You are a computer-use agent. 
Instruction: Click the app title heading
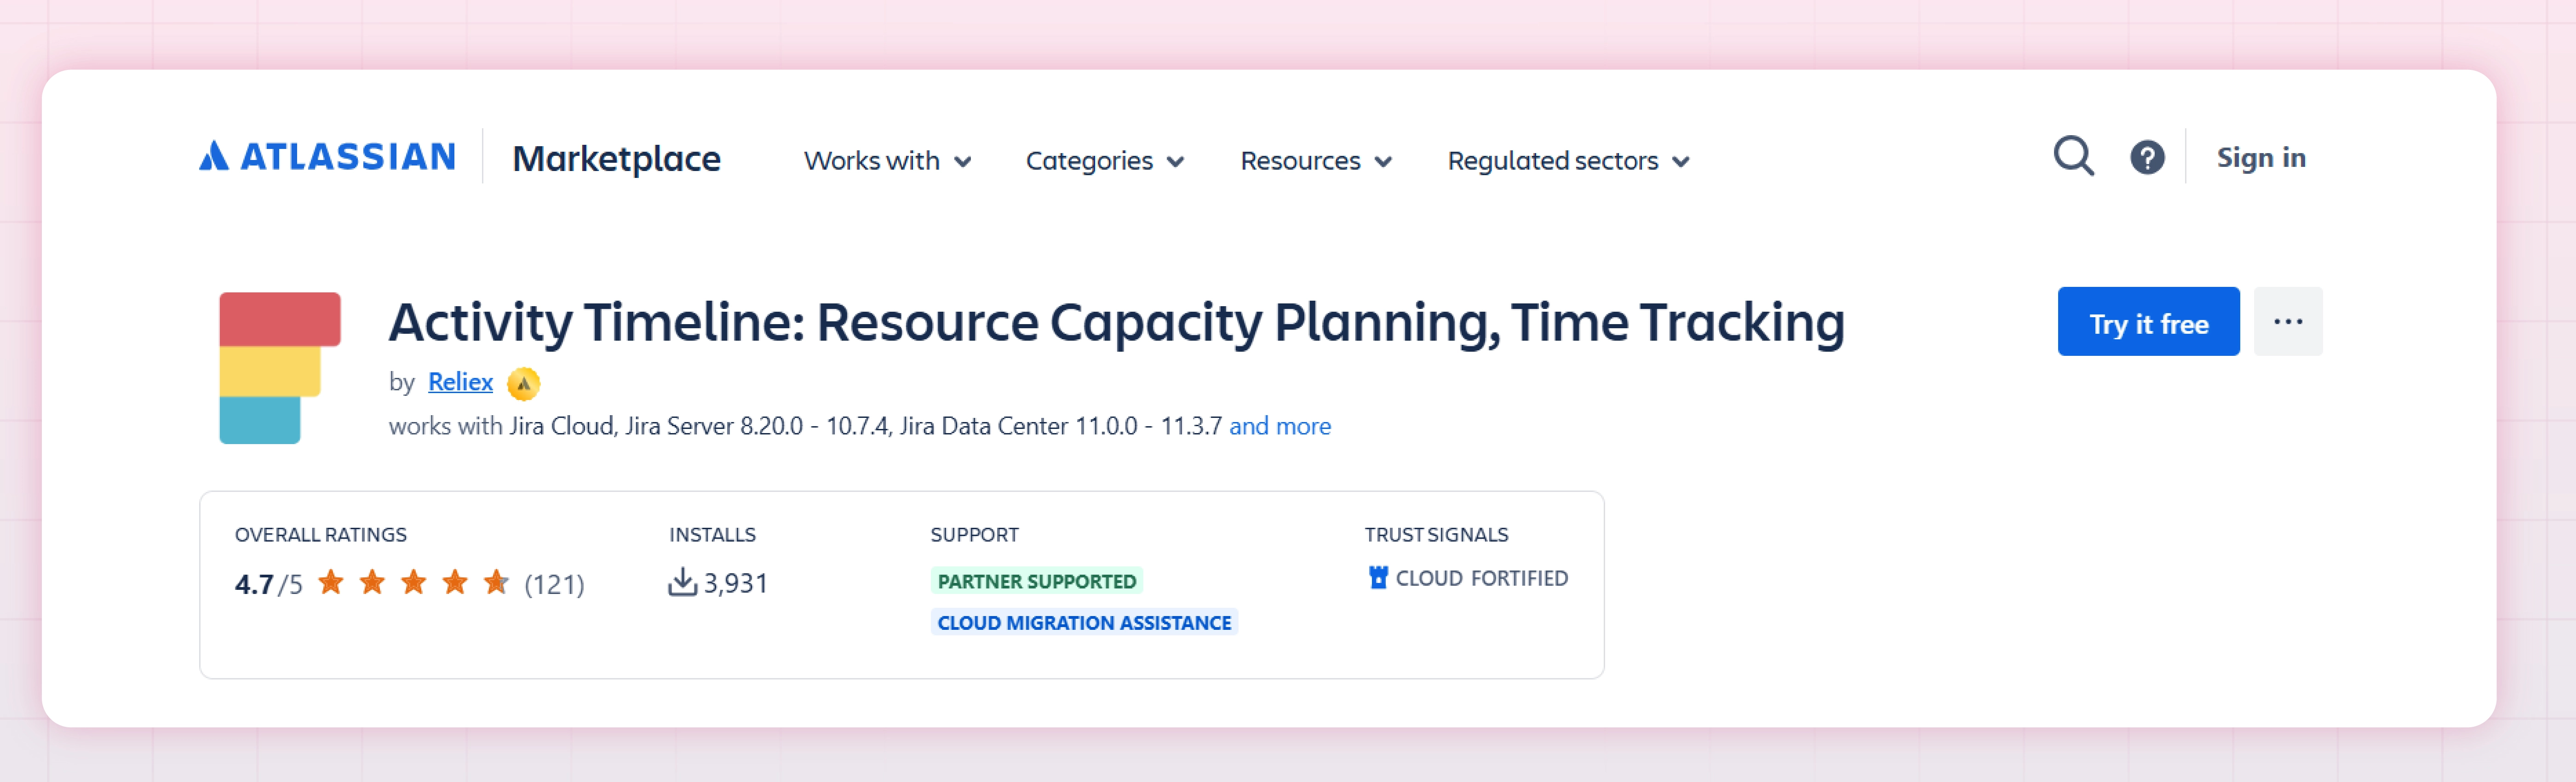tap(1116, 323)
